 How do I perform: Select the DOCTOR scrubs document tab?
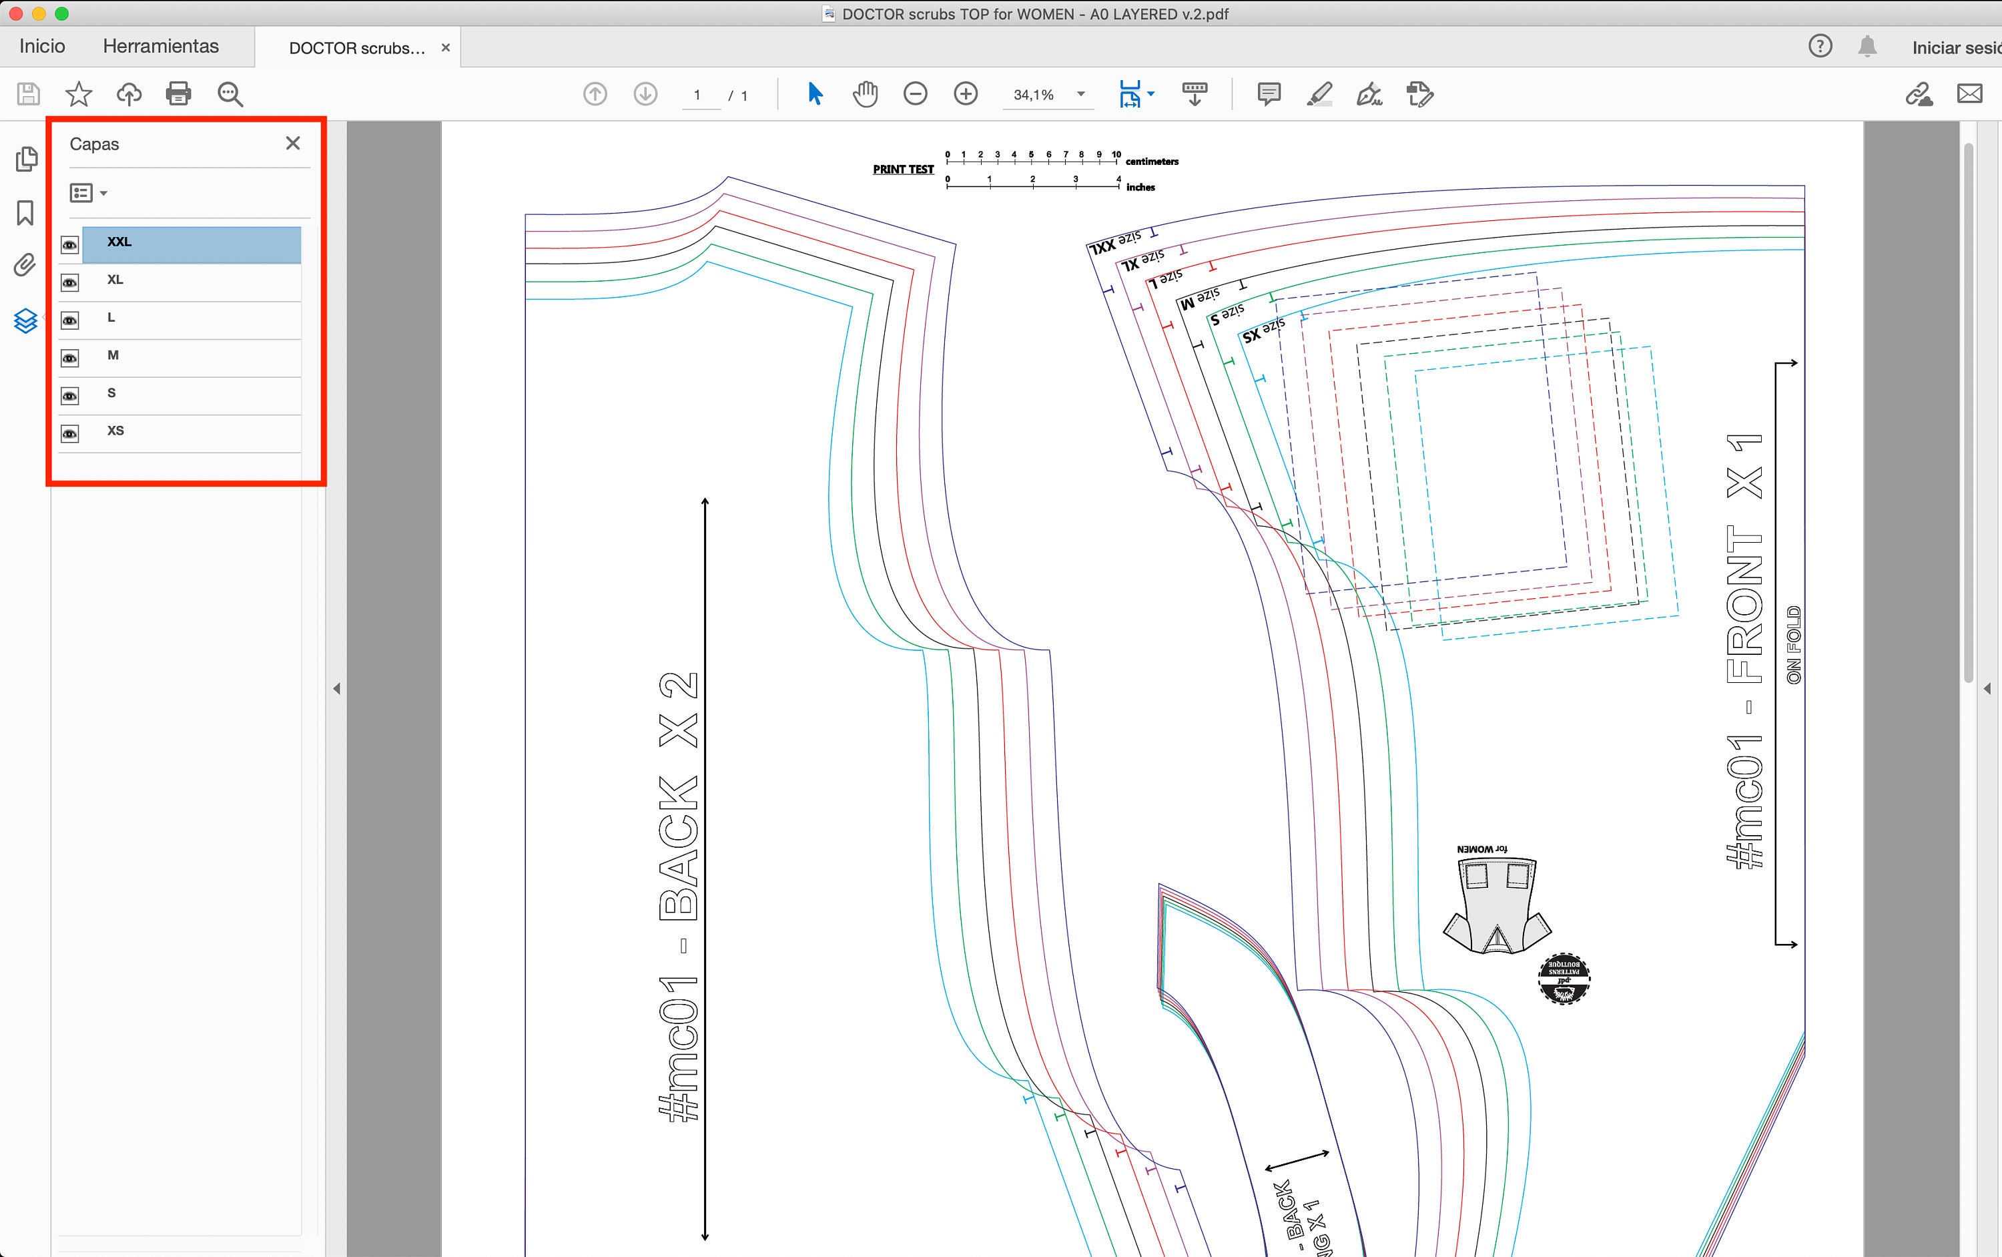point(356,48)
